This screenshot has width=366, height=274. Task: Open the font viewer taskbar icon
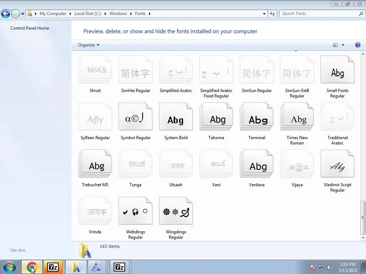97,267
